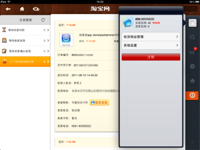Tap the red 注销 logout button
This screenshot has height=150, width=200.
[151, 57]
